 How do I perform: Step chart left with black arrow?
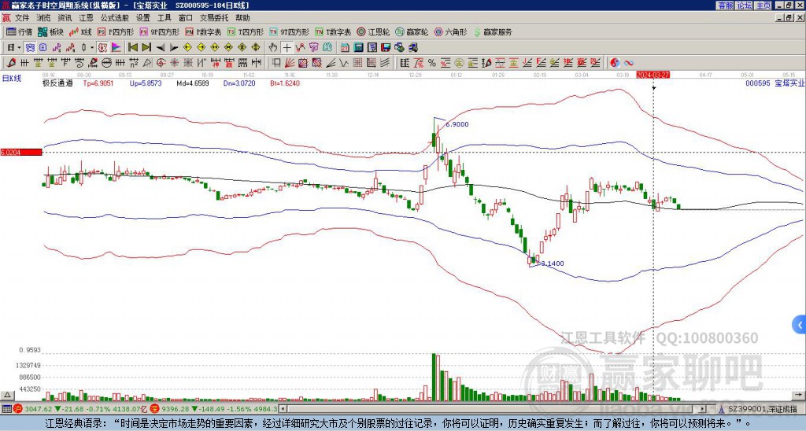(161, 47)
